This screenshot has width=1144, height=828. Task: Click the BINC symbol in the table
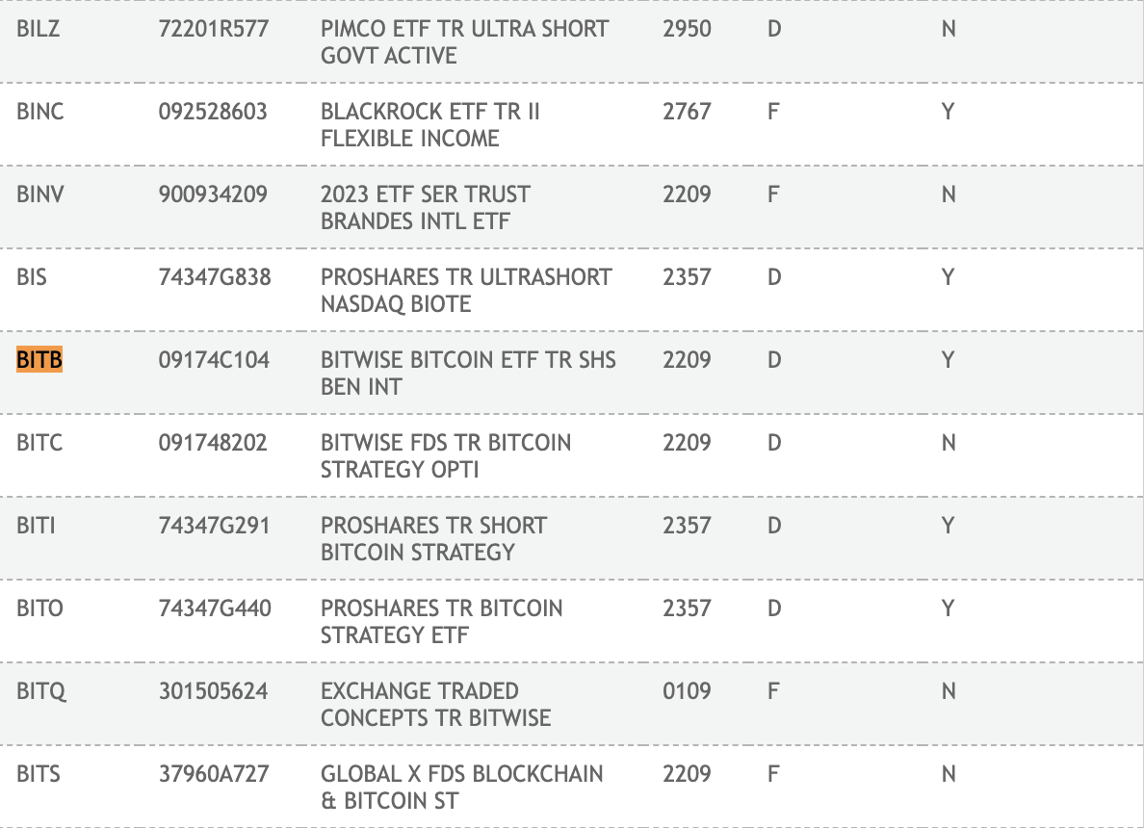[x=40, y=112]
